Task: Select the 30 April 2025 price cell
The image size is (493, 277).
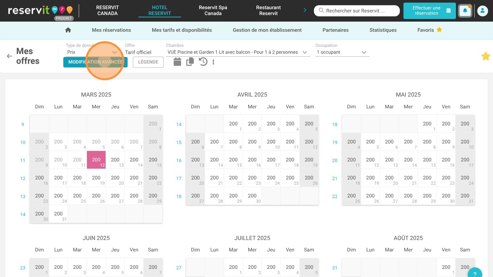Action: tap(252, 196)
